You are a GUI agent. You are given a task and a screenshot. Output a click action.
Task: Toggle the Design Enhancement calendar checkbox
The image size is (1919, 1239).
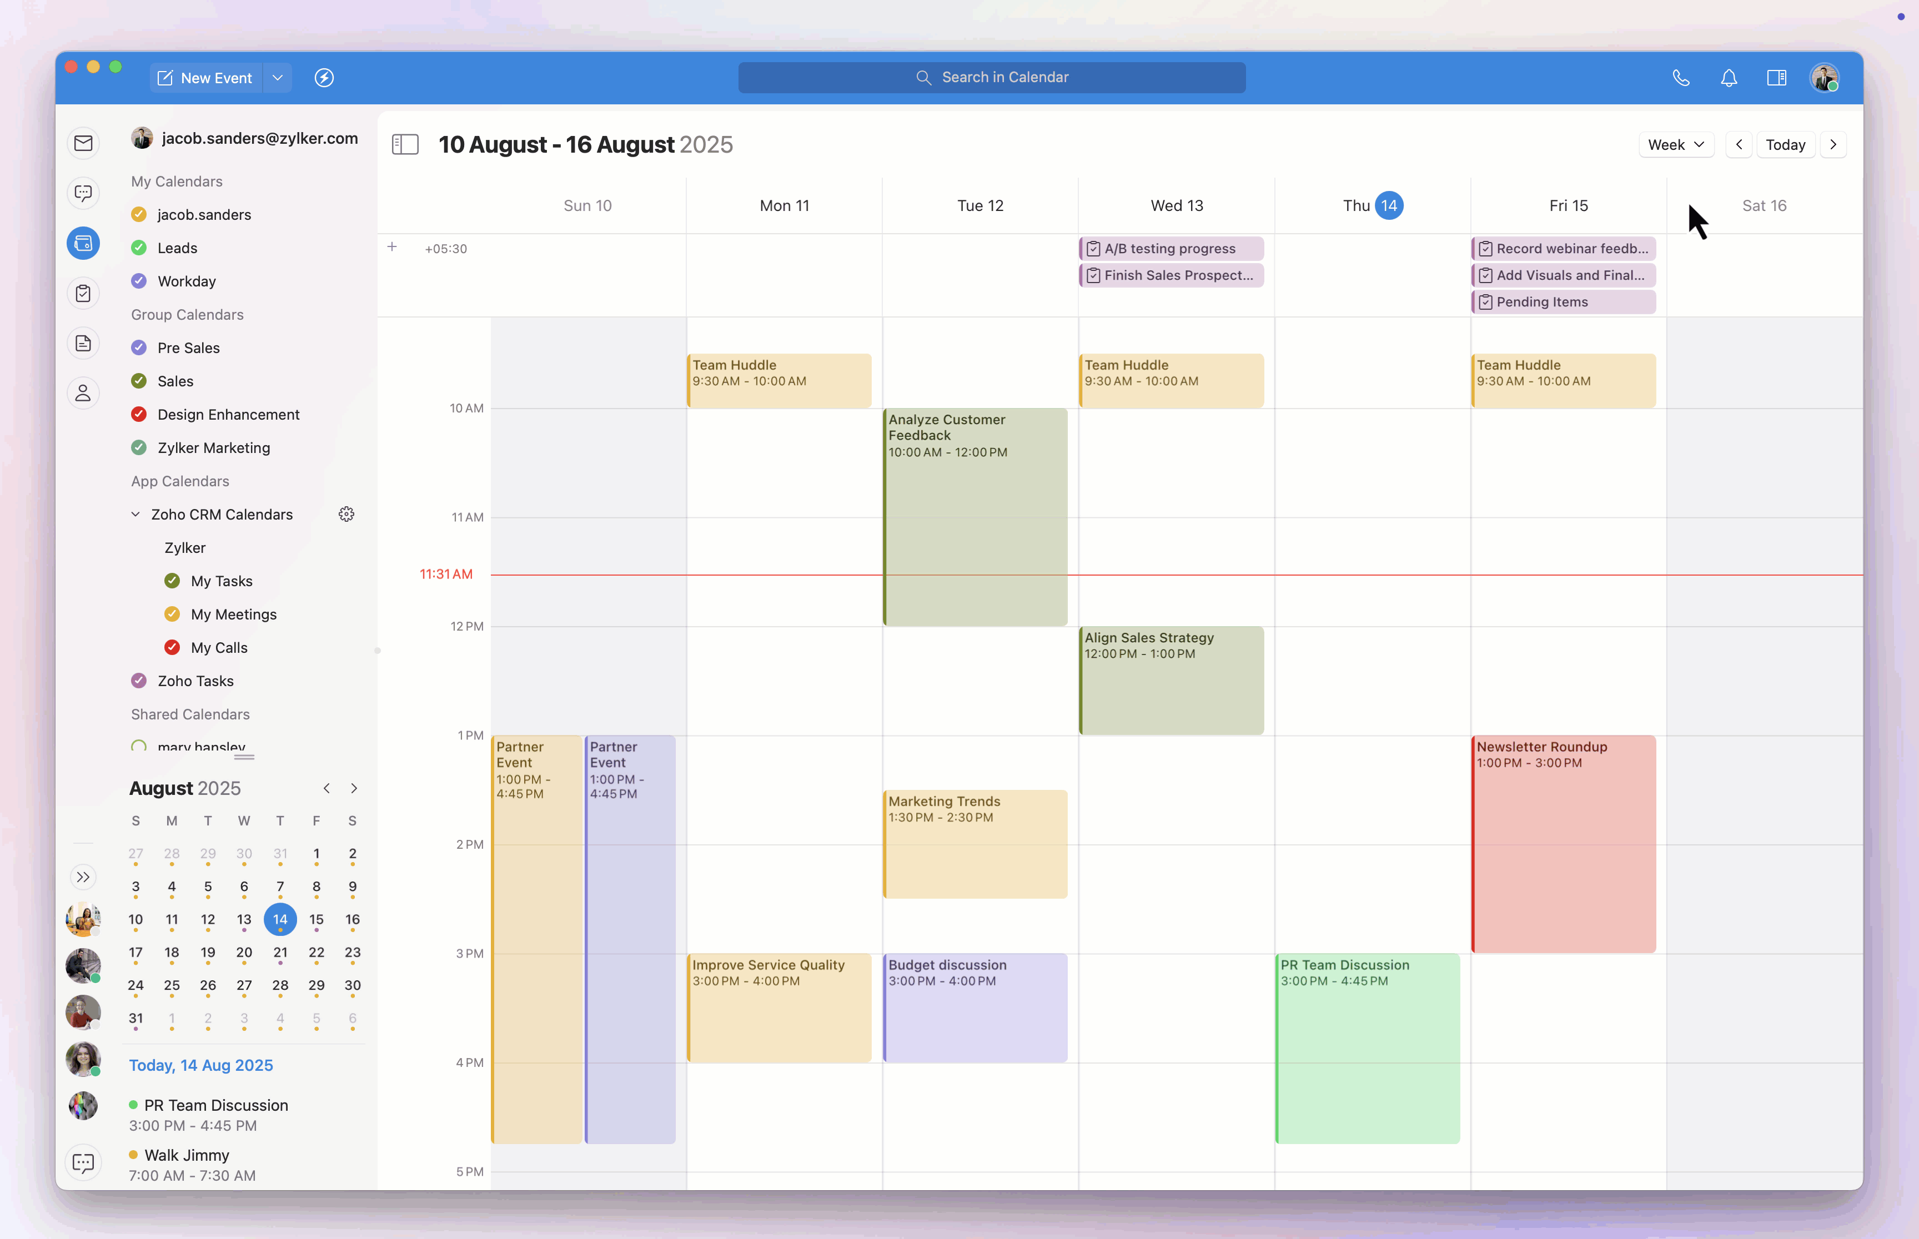coord(139,414)
